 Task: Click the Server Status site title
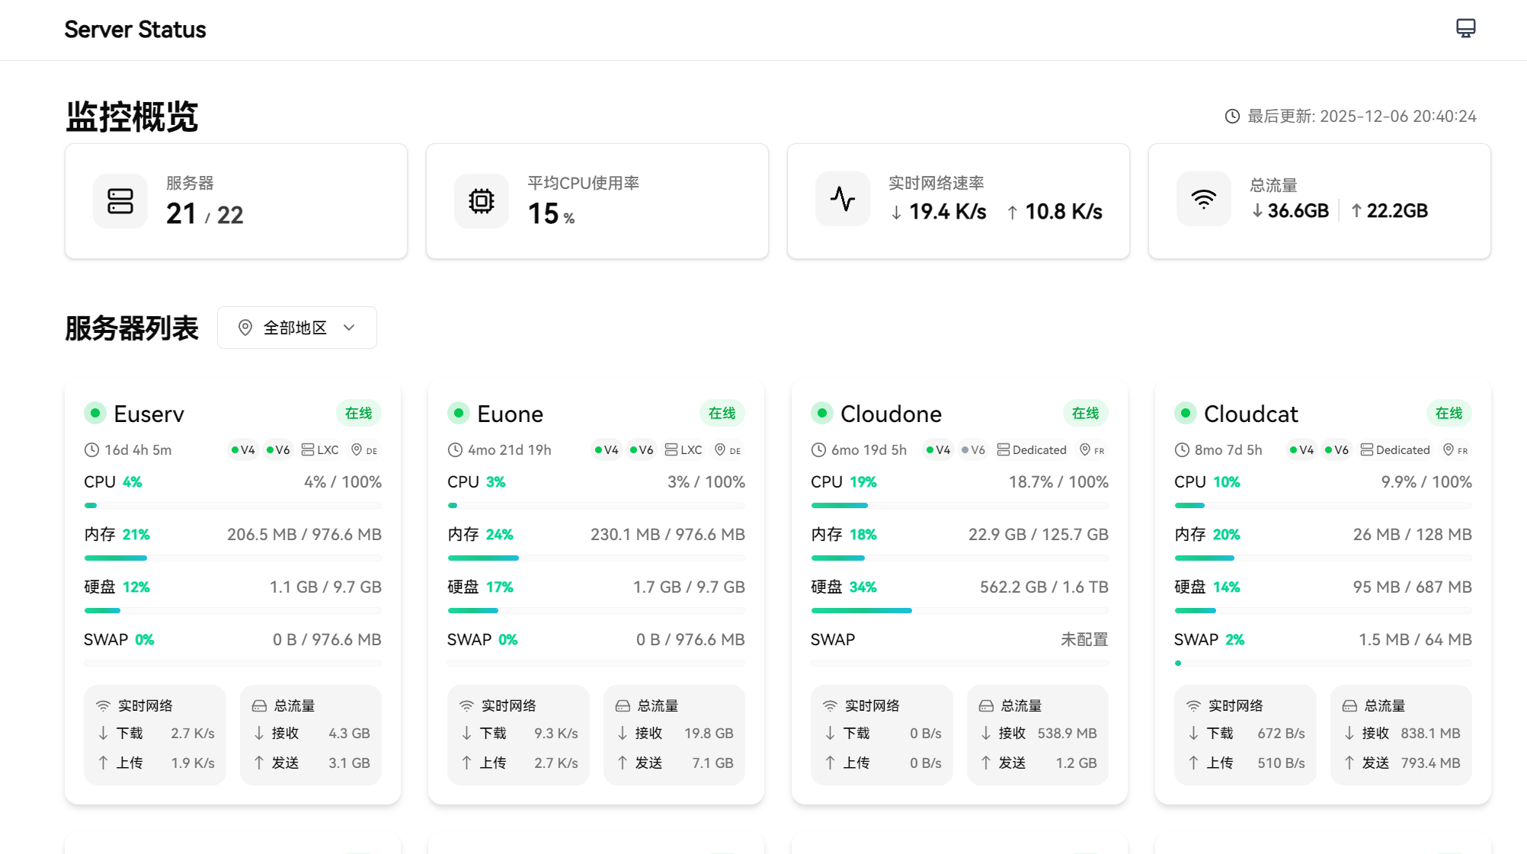coord(135,30)
